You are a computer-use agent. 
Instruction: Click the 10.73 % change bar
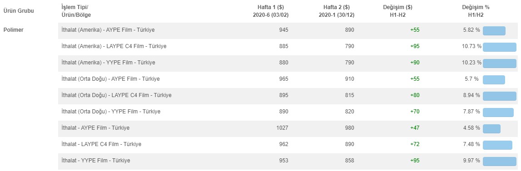click(x=499, y=47)
